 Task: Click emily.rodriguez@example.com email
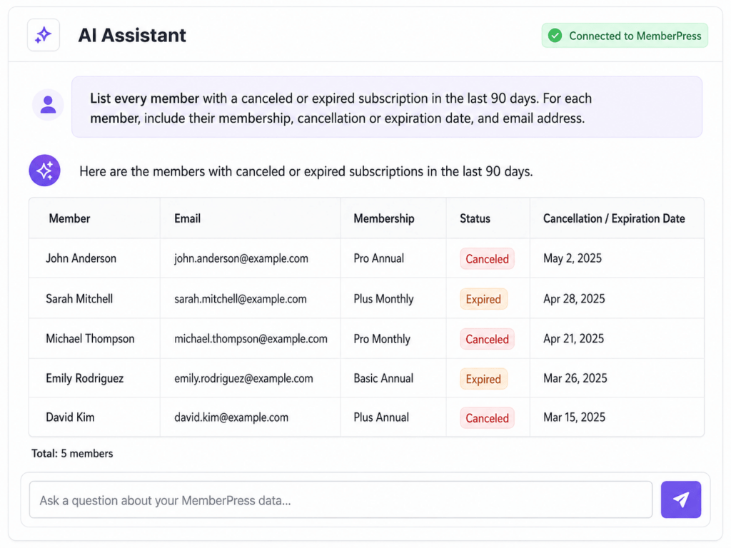(x=244, y=378)
